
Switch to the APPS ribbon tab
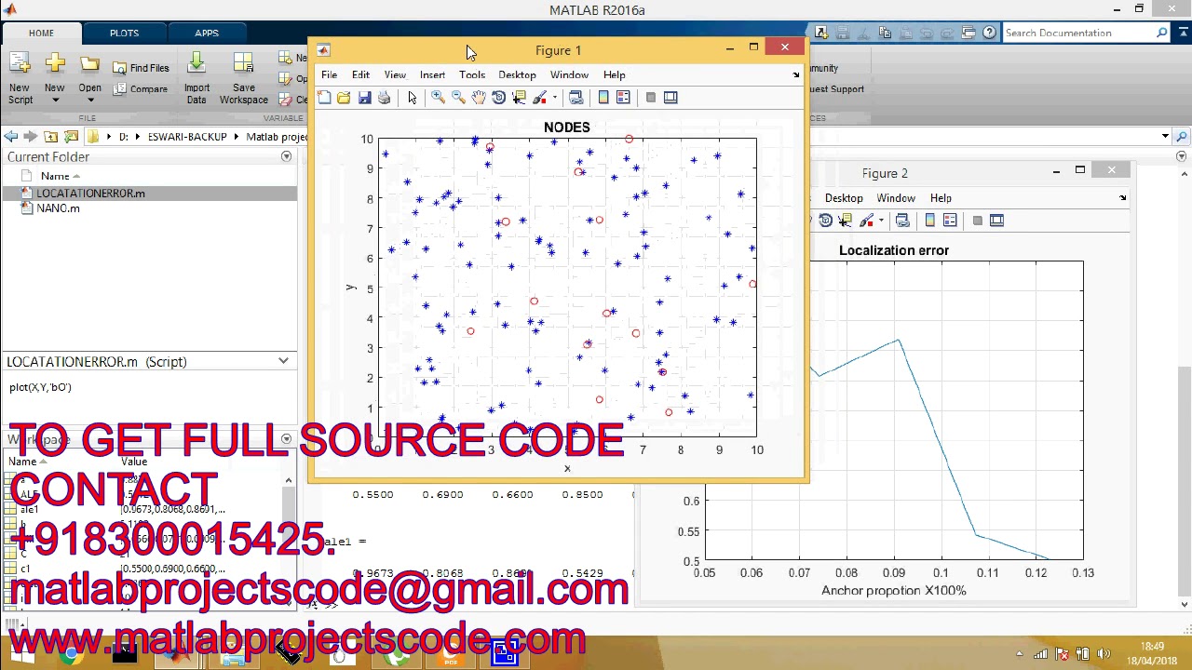(207, 33)
